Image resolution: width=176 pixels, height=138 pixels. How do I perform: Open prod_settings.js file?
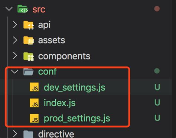(77, 119)
